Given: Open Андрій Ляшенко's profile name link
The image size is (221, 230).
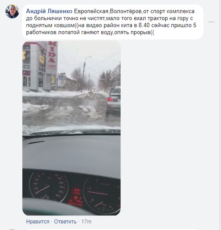Looking at the screenshot, I should click(49, 11).
